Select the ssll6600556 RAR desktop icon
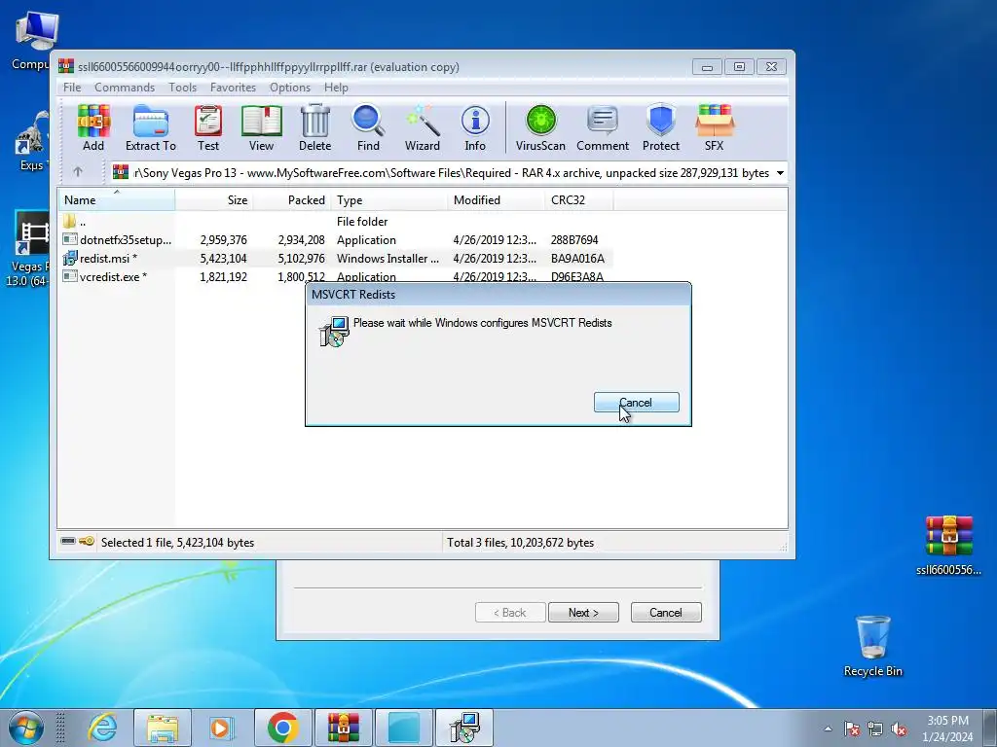 pyautogui.click(x=948, y=545)
